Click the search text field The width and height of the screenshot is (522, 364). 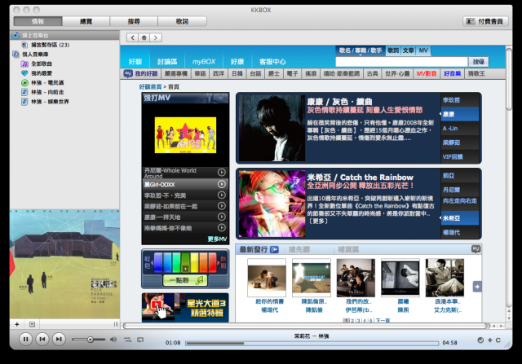pos(401,62)
